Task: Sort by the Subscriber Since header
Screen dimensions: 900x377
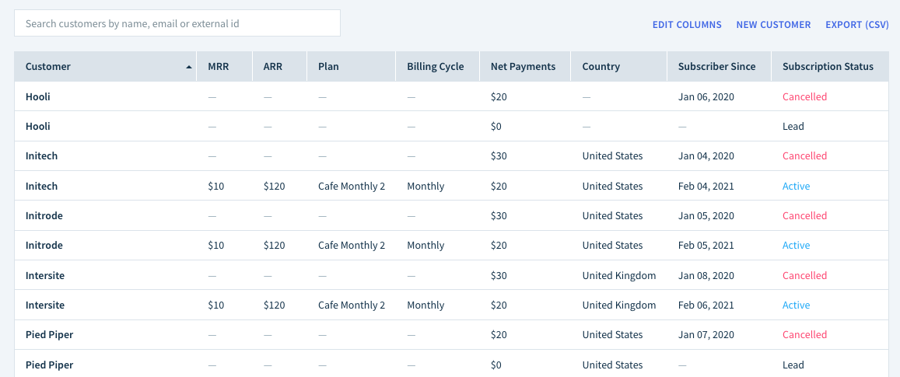Action: click(x=717, y=67)
